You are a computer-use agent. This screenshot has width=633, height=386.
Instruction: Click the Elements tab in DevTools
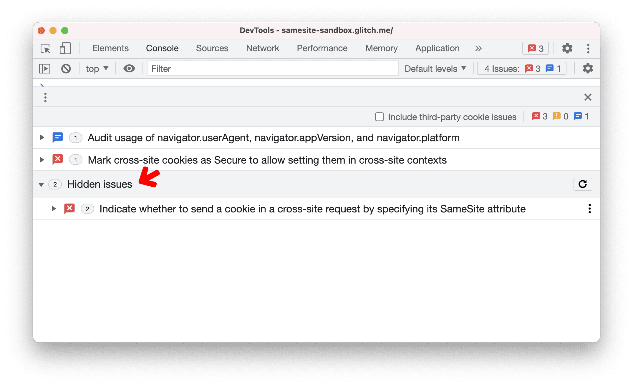[111, 48]
